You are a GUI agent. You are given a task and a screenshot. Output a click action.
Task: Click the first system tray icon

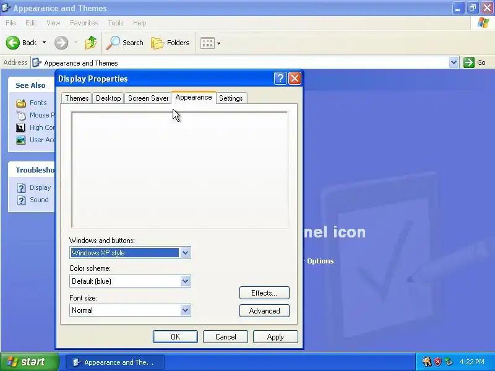tap(426, 362)
